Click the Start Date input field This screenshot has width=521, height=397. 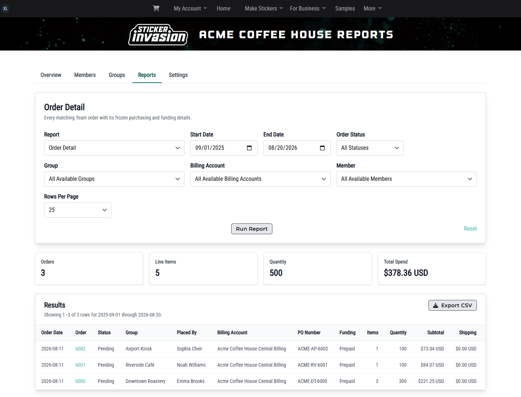coord(224,148)
